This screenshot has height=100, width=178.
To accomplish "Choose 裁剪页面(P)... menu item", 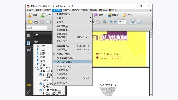I will [72, 46].
